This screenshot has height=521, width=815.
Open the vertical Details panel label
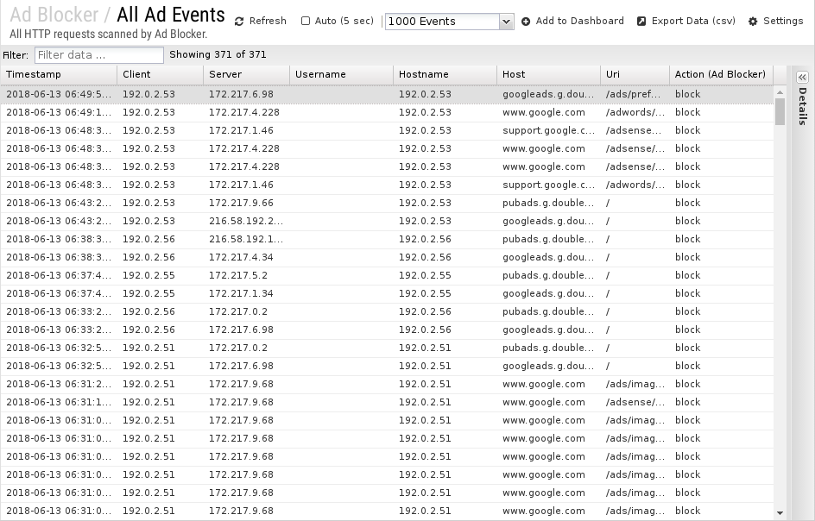[x=802, y=106]
